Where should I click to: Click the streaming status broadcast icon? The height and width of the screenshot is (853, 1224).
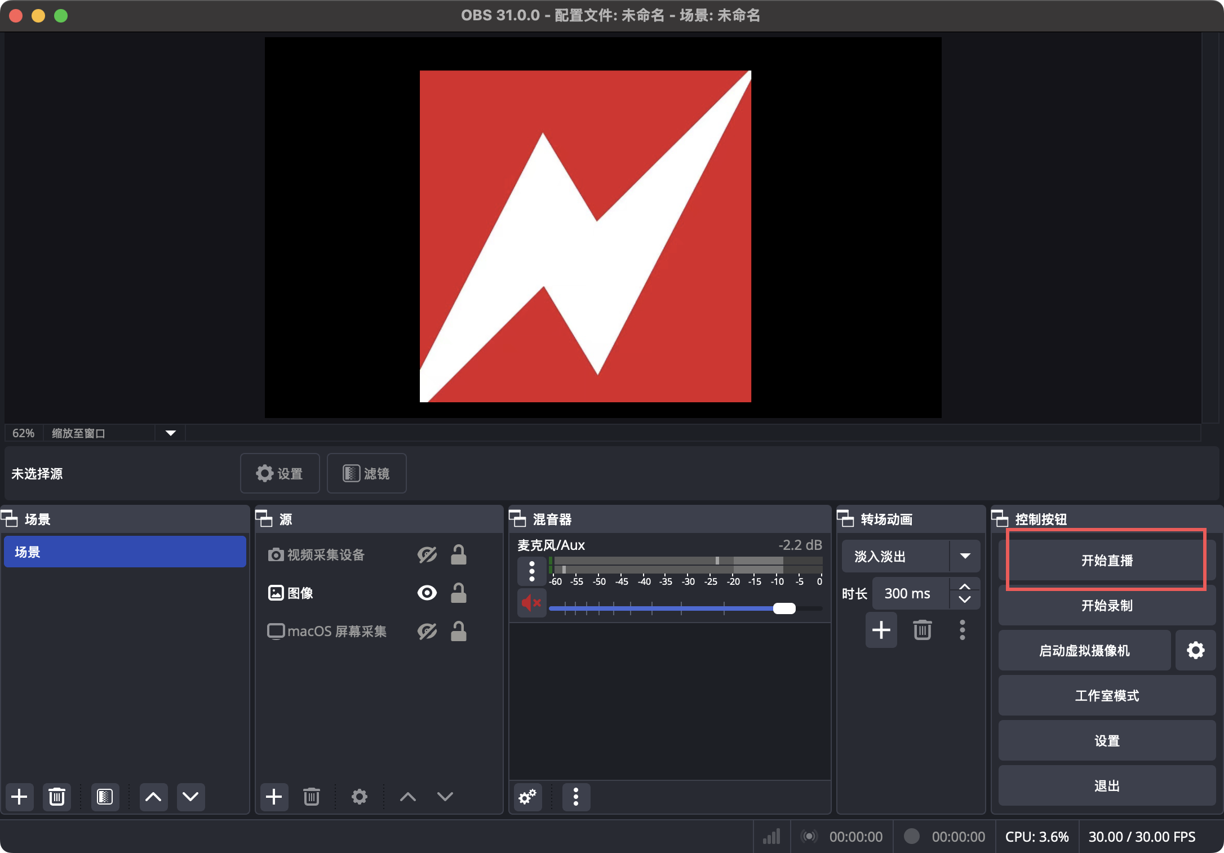pos(809,837)
